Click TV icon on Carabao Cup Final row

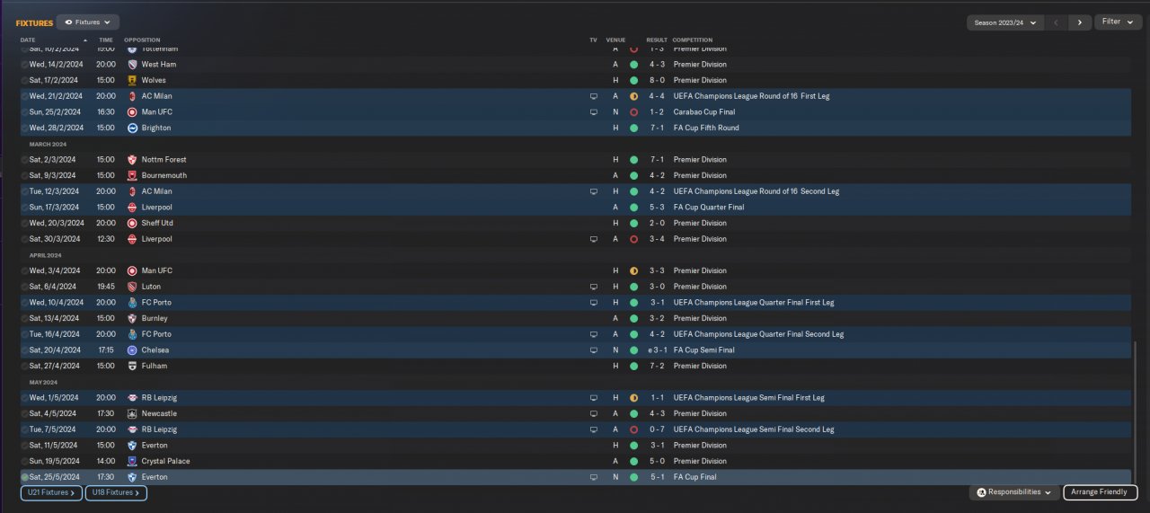coord(593,112)
